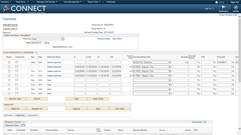
Task: Check the Select box for second 9/30 row
Action: point(9,67)
